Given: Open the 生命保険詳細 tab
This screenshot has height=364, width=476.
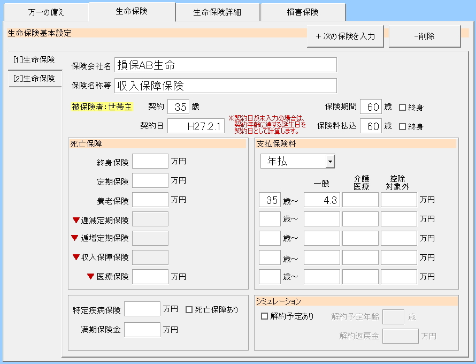Looking at the screenshot, I should tap(217, 12).
